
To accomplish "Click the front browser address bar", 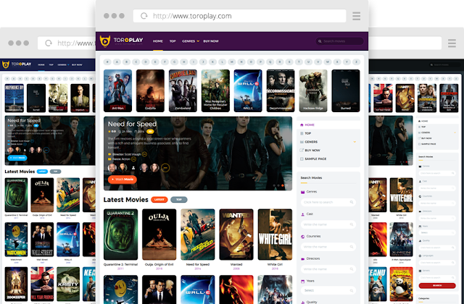I will (x=239, y=16).
